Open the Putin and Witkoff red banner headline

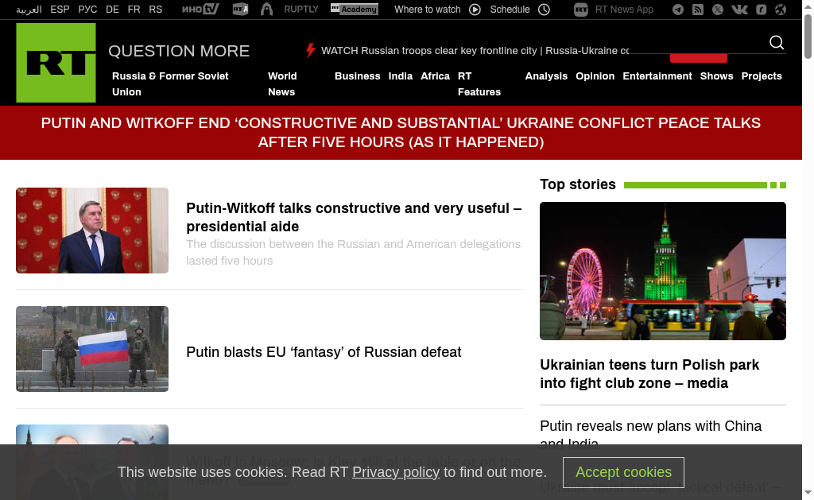coord(401,133)
